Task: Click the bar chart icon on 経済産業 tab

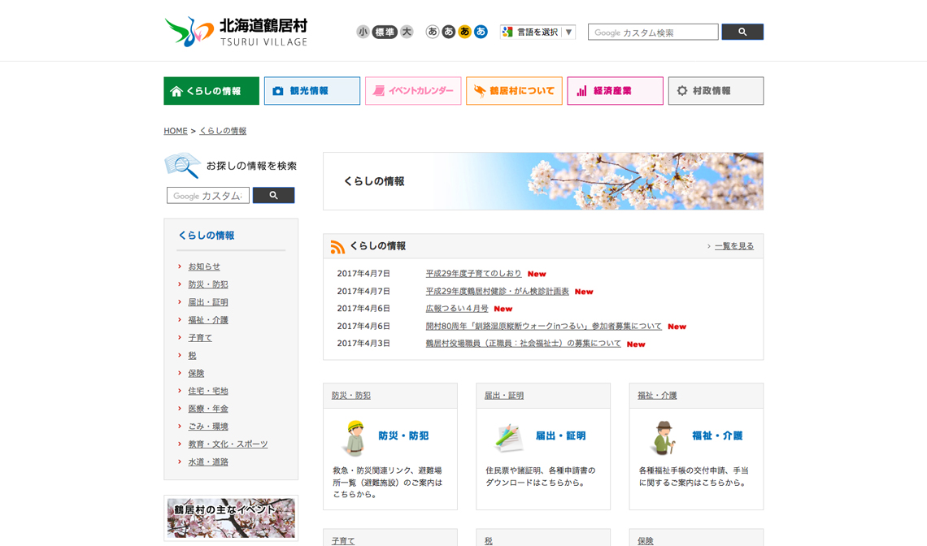Action: [x=581, y=91]
